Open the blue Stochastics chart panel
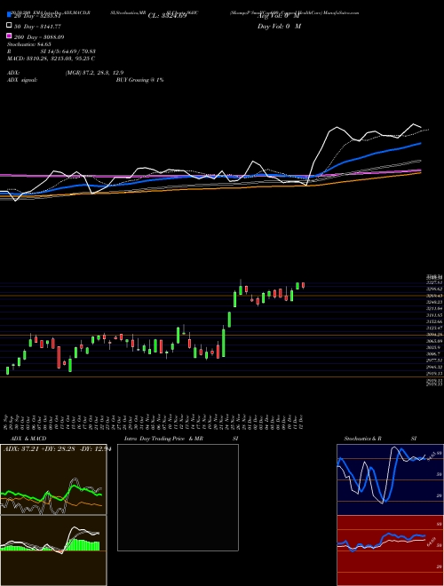The height and width of the screenshot is (586, 444). 390,479
